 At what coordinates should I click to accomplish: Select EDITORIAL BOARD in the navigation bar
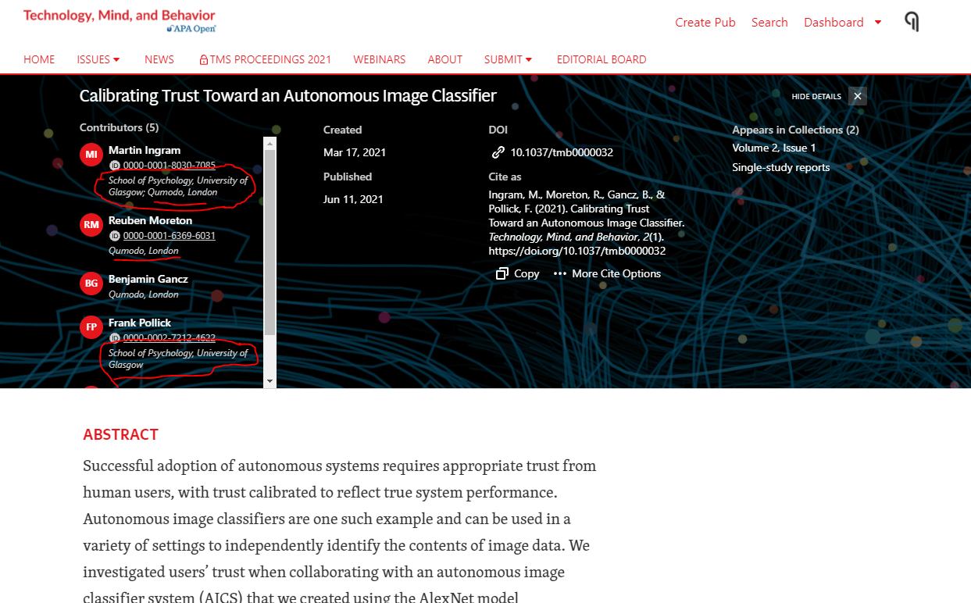(602, 59)
